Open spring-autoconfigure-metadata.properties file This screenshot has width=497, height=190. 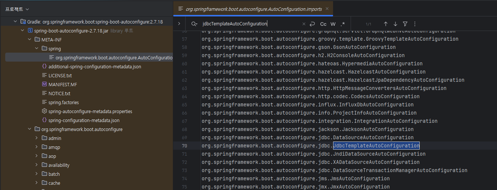pos(90,111)
